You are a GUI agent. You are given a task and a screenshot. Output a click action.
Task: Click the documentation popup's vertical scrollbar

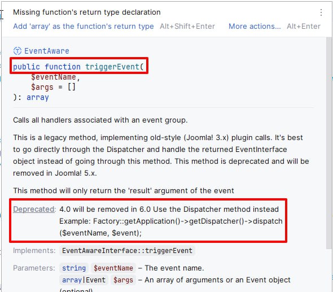pos(328,142)
